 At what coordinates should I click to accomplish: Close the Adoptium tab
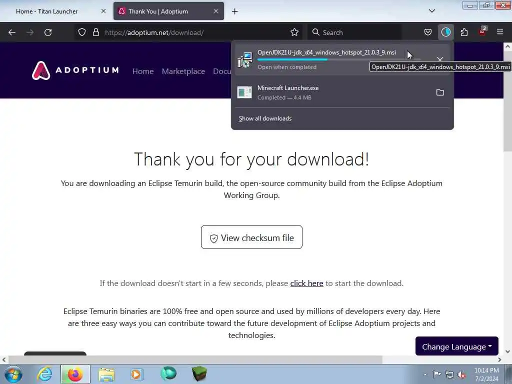[216, 11]
